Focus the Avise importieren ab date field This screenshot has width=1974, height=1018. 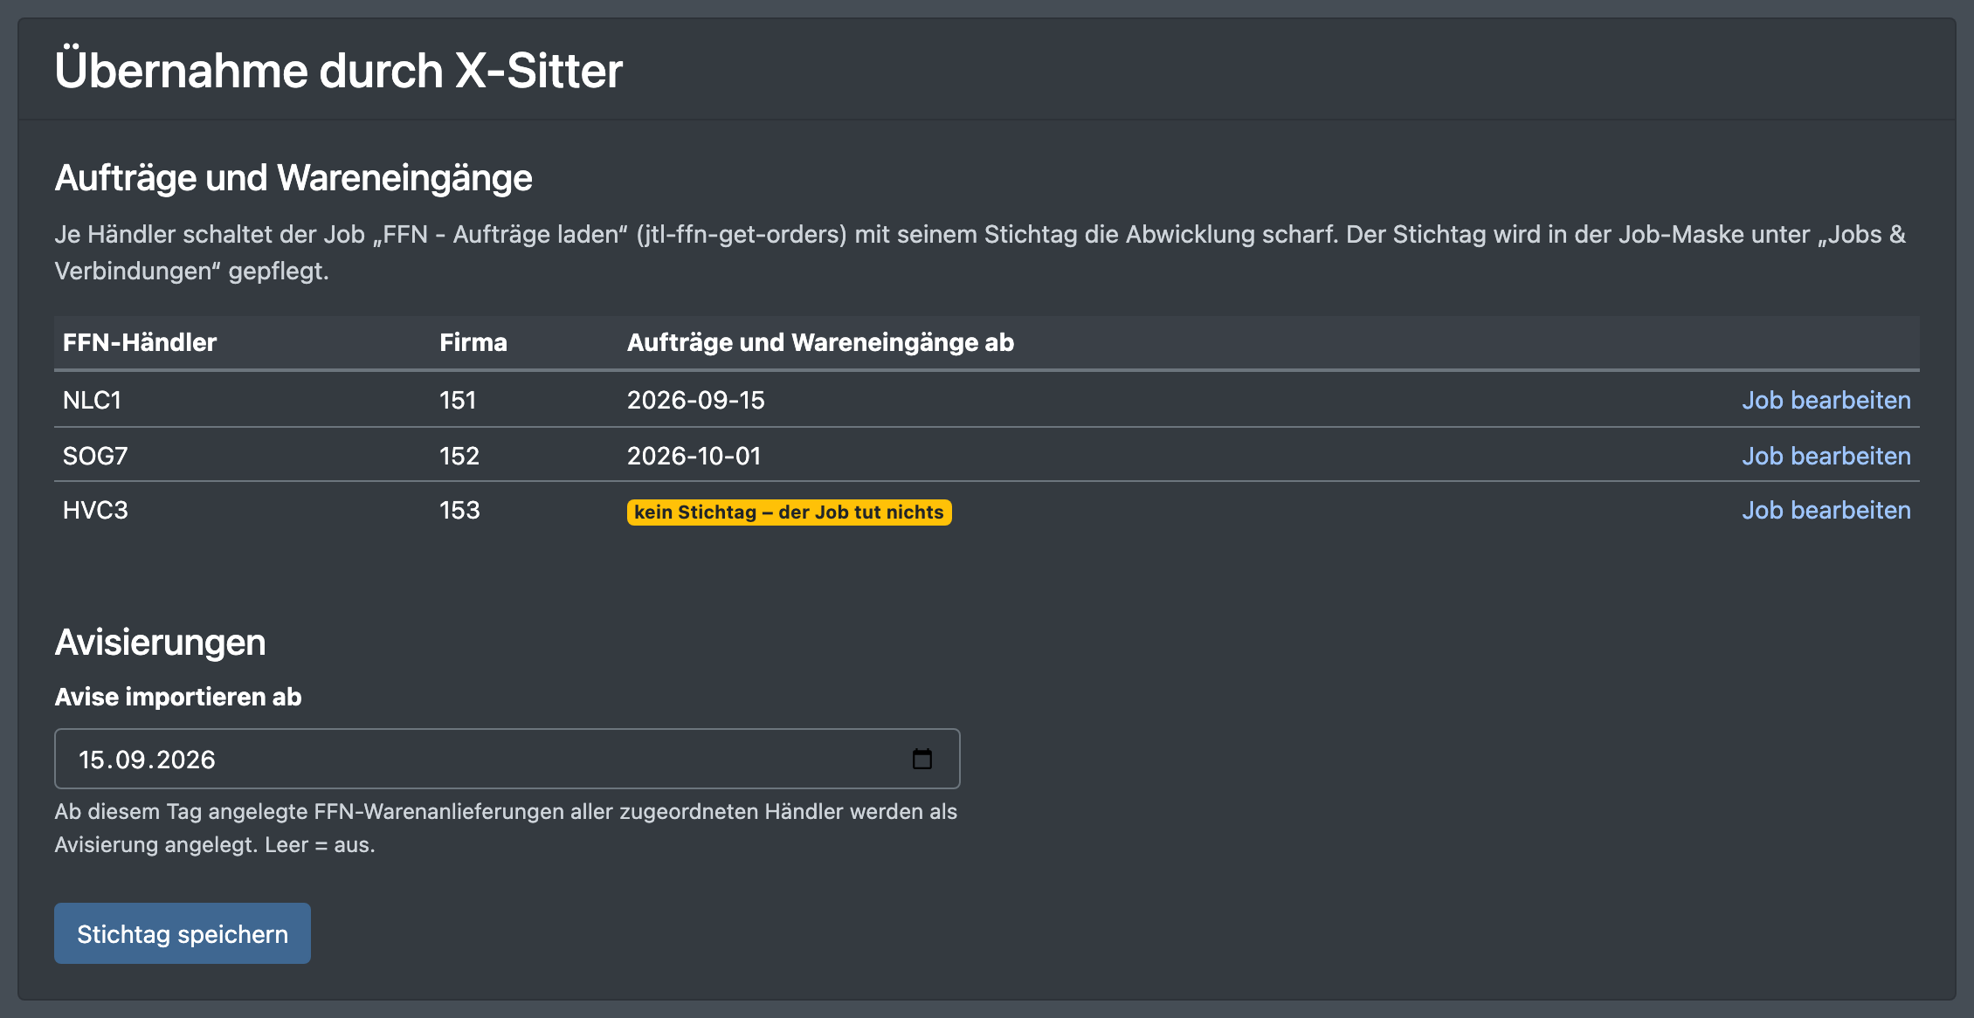[507, 759]
